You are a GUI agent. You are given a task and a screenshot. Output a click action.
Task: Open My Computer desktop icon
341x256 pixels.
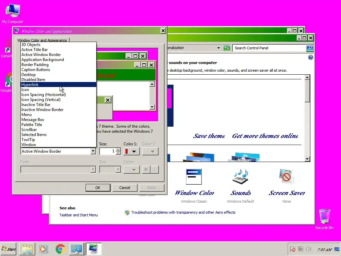13,13
